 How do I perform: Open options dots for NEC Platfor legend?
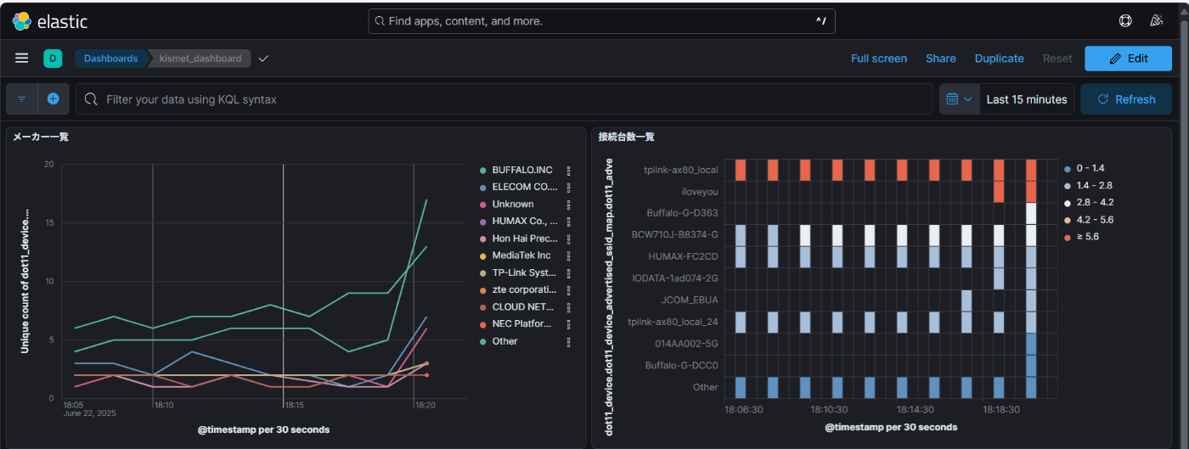click(x=569, y=323)
